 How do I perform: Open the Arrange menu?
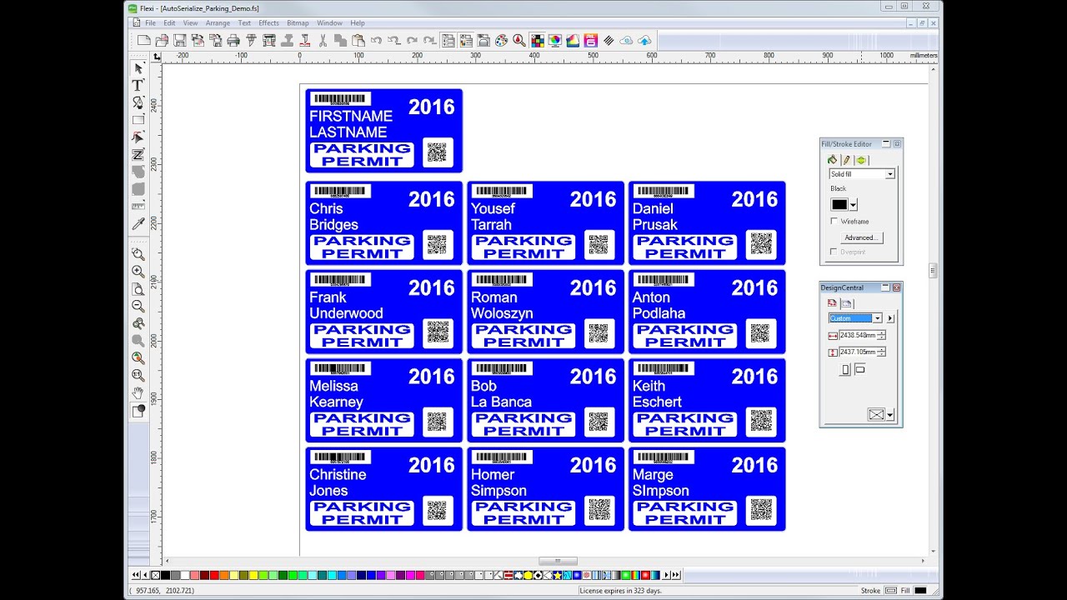point(218,23)
